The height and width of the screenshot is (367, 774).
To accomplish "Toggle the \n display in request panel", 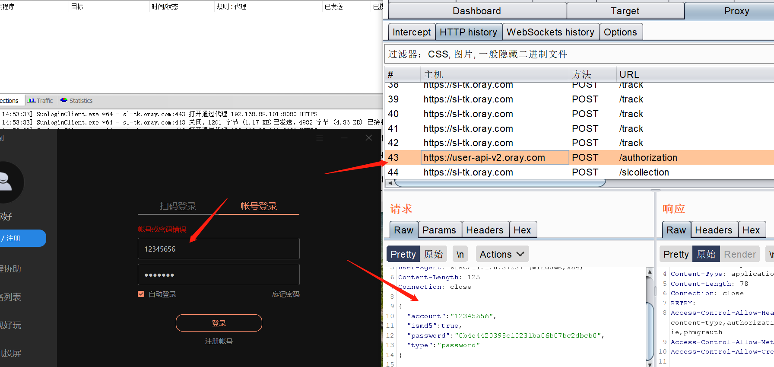I will coord(460,254).
